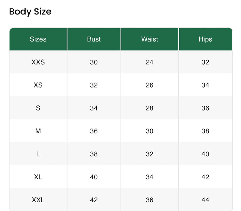Select the Hips column header
The image size is (241, 211).
[205, 39]
